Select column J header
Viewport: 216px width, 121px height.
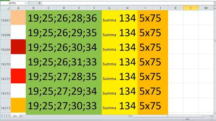160,8
